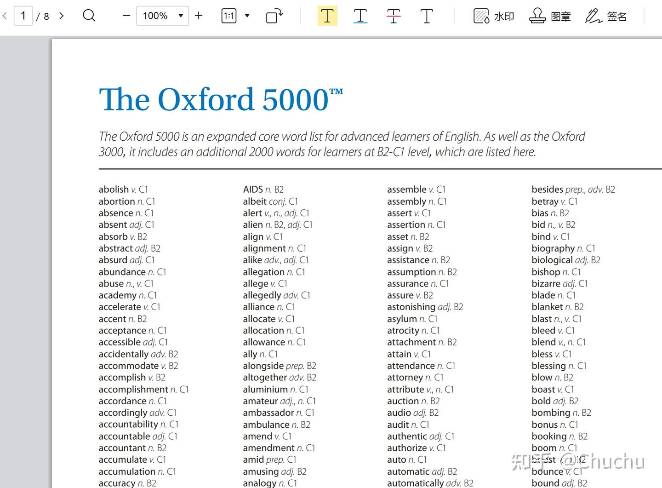Screen dimensions: 662x488
Task: Add a watermark (水印)
Action: [x=494, y=17]
